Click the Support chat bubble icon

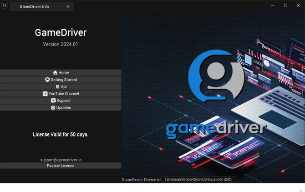pos(53,101)
